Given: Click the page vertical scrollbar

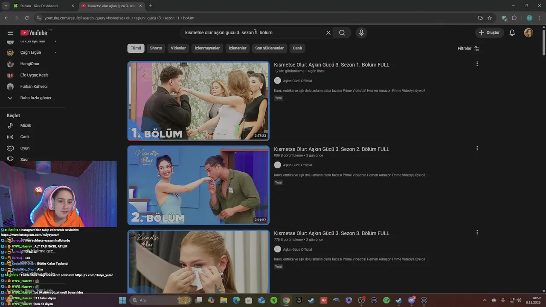Looking at the screenshot, I should 543,43.
